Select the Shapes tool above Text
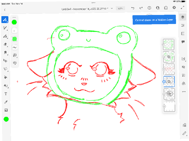This screenshot has width=189, height=141. (6, 86)
